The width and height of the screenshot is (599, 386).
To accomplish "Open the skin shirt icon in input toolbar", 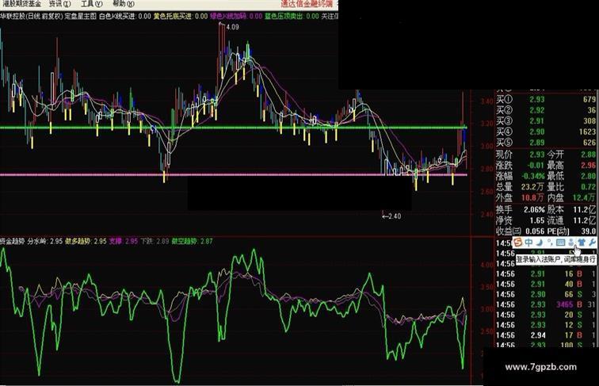I will pyautogui.click(x=581, y=242).
